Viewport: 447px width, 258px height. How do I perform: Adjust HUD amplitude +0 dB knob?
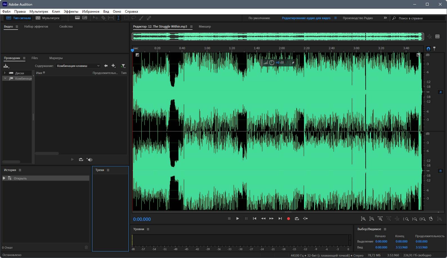pyautogui.click(x=272, y=62)
